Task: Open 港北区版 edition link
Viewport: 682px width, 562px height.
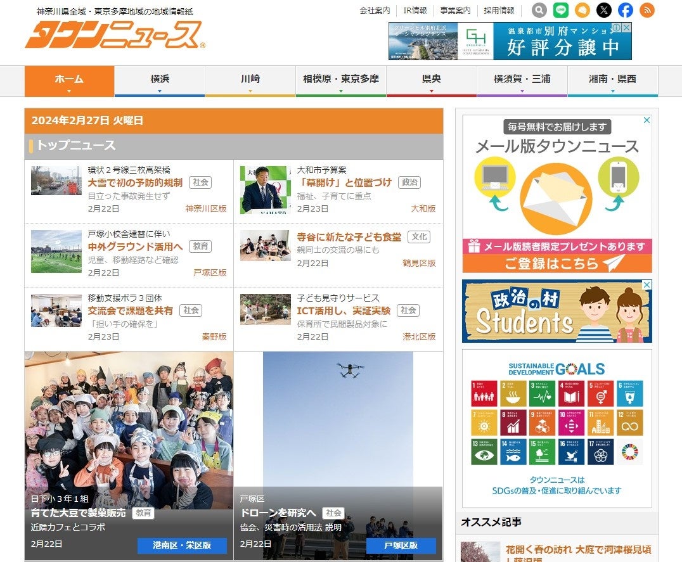Action: (420, 336)
